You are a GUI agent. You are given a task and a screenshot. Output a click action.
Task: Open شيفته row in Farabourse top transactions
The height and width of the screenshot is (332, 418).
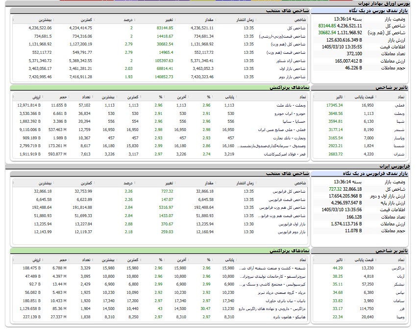tap(272, 268)
